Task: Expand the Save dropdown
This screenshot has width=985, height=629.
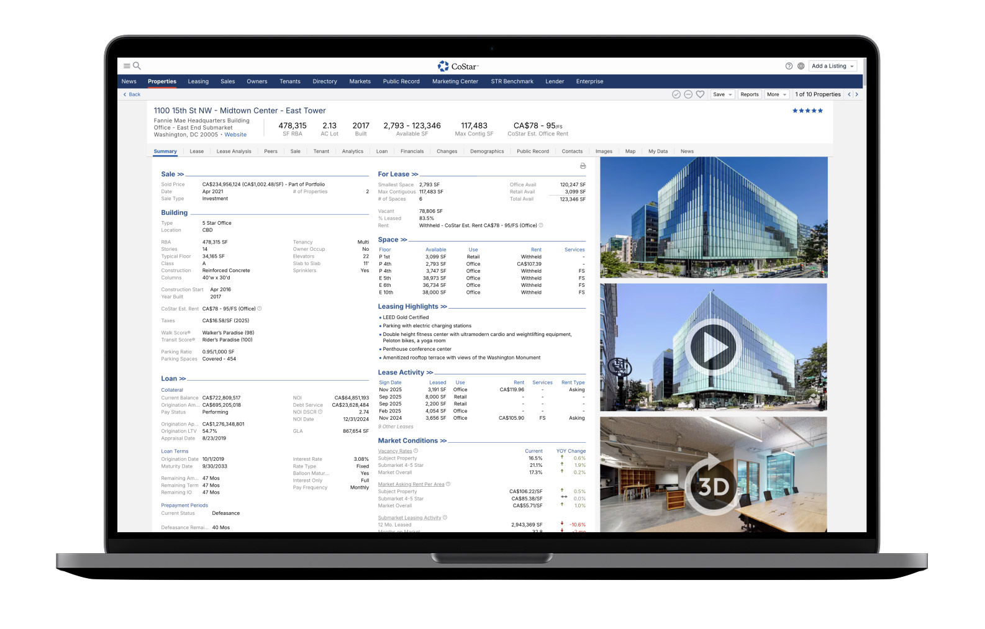Action: click(722, 94)
